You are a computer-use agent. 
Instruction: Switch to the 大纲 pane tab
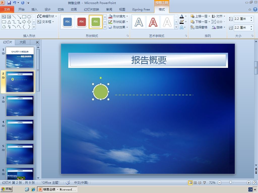coord(22,42)
